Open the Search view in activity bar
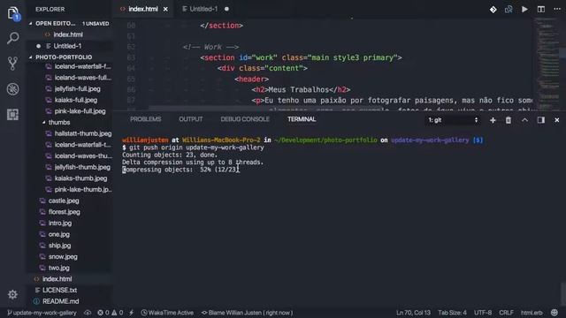The height and width of the screenshot is (318, 566). point(12,38)
